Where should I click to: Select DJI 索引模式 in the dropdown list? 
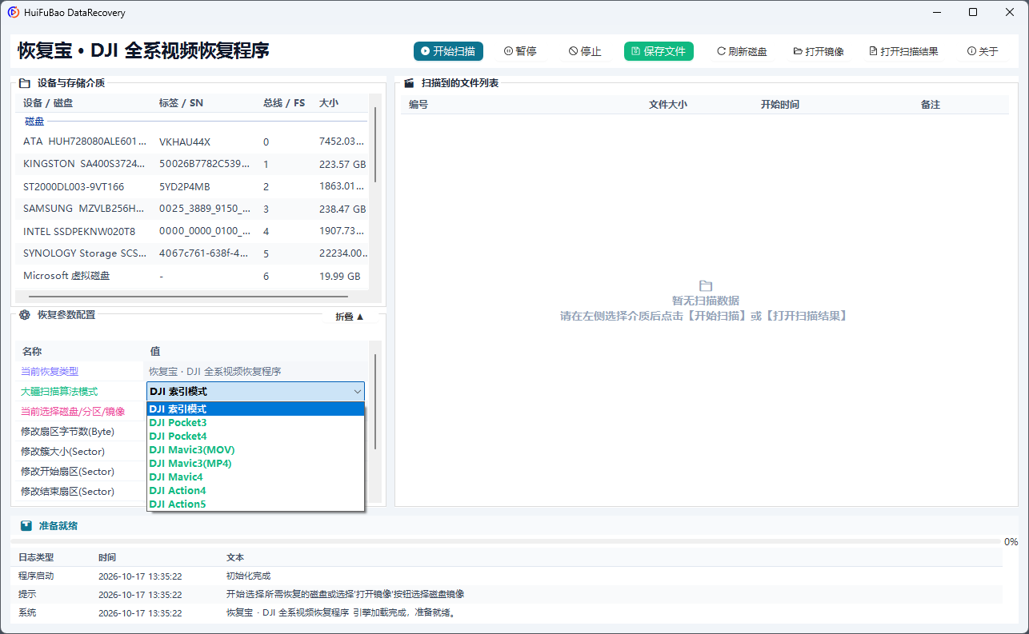256,409
